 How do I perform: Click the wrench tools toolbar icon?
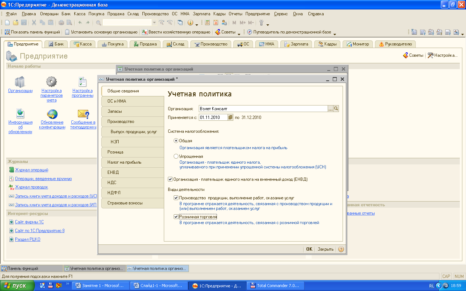click(x=261, y=23)
